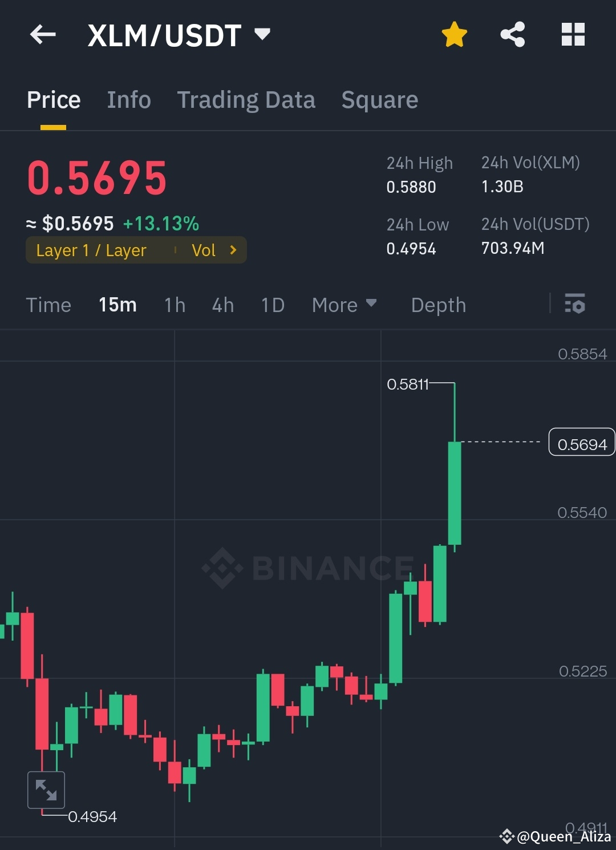Click the 0.5694 current price label
This screenshot has width=616, height=850.
(581, 442)
